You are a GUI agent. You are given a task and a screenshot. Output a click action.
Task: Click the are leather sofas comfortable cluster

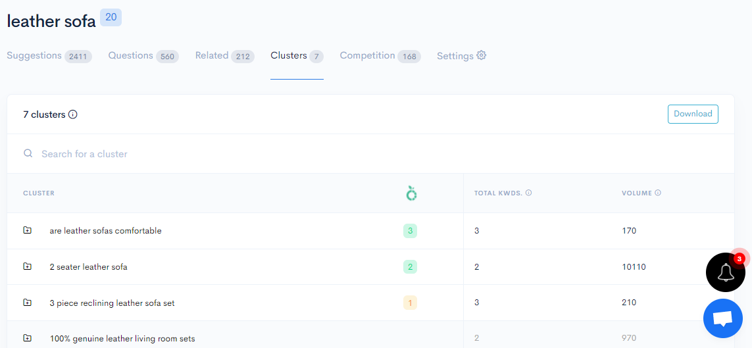105,230
